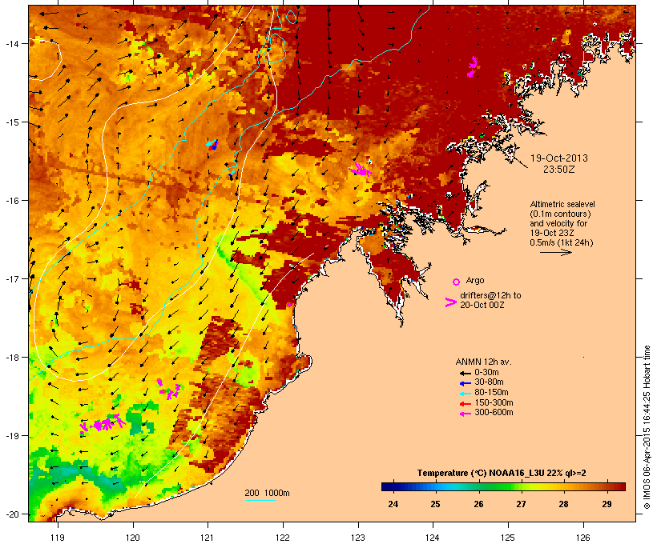Click the blue 30-80m legend arrow
Image resolution: width=657 pixels, height=544 pixels.
[x=465, y=383]
